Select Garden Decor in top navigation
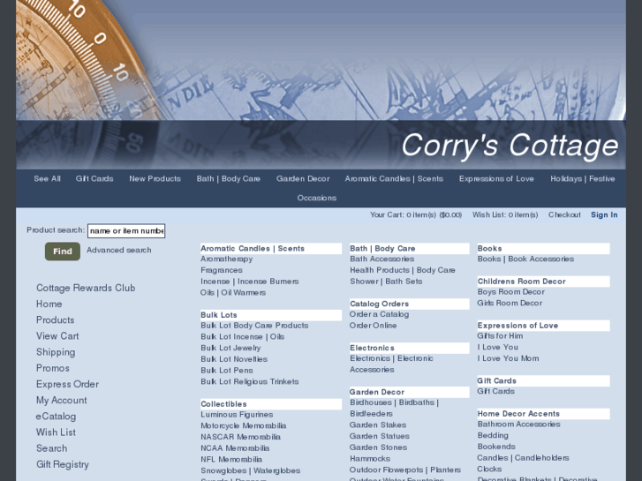 point(303,179)
